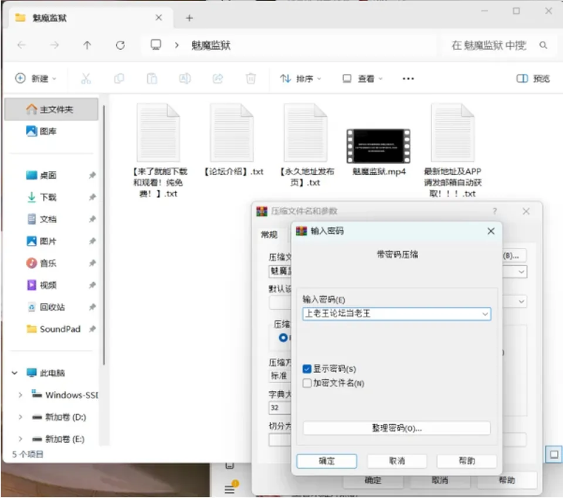The height and width of the screenshot is (498, 563).
Task: Select 主文件夹 in the sidebar
Action: (x=51, y=109)
